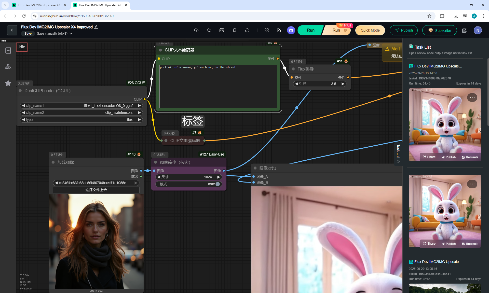This screenshot has width=489, height=293.
Task: Click the 选择文件上传 upload button
Action: 96,190
